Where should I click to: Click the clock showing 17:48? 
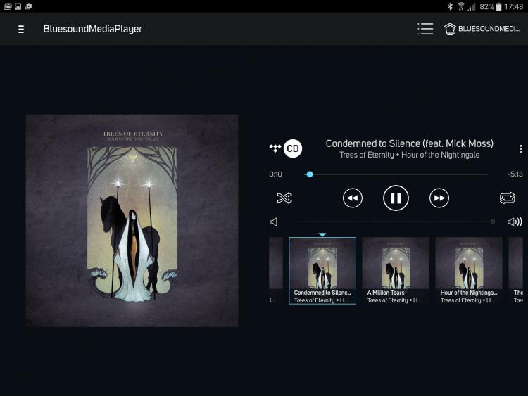click(513, 6)
